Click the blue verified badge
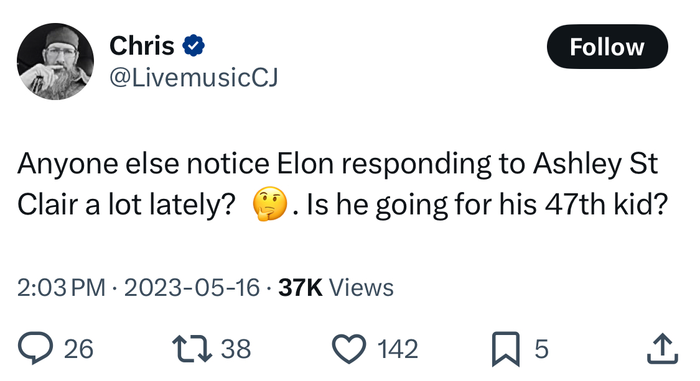Image resolution: width=700 pixels, height=381 pixels. pyautogui.click(x=194, y=45)
